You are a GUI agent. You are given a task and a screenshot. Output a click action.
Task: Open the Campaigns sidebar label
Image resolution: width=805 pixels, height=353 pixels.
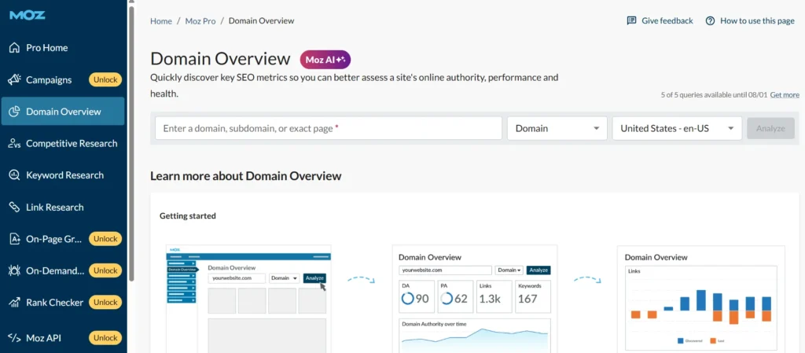(x=49, y=79)
